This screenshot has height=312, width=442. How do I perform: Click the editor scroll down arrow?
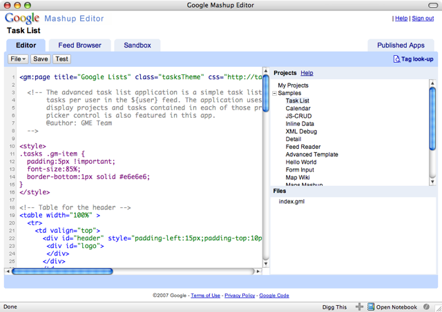coord(266,264)
